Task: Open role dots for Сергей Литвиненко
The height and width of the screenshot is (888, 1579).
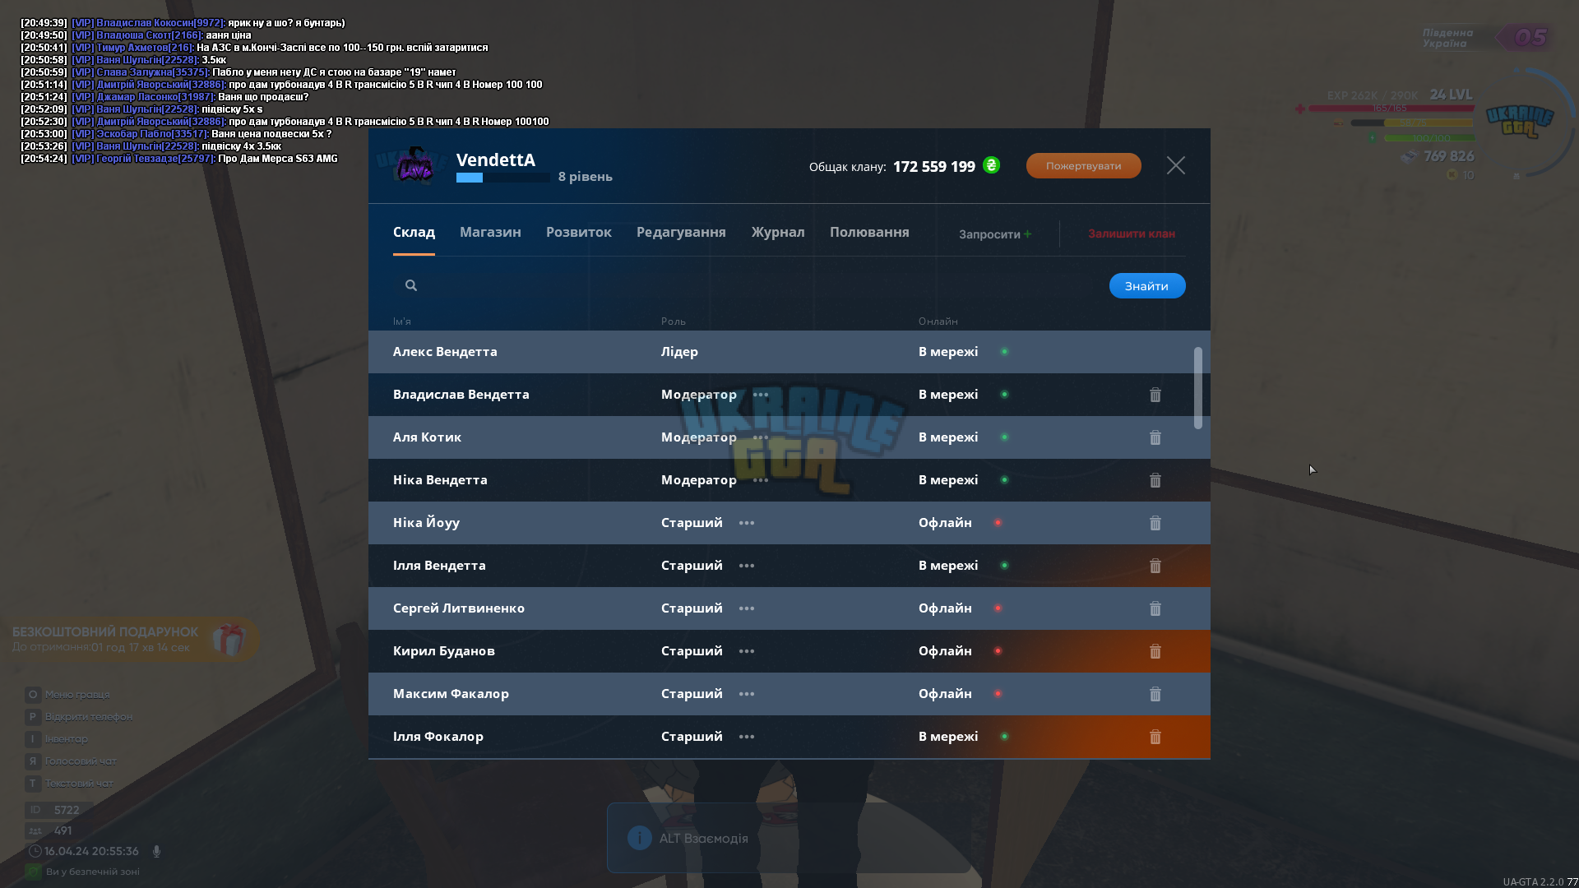Action: (x=747, y=608)
